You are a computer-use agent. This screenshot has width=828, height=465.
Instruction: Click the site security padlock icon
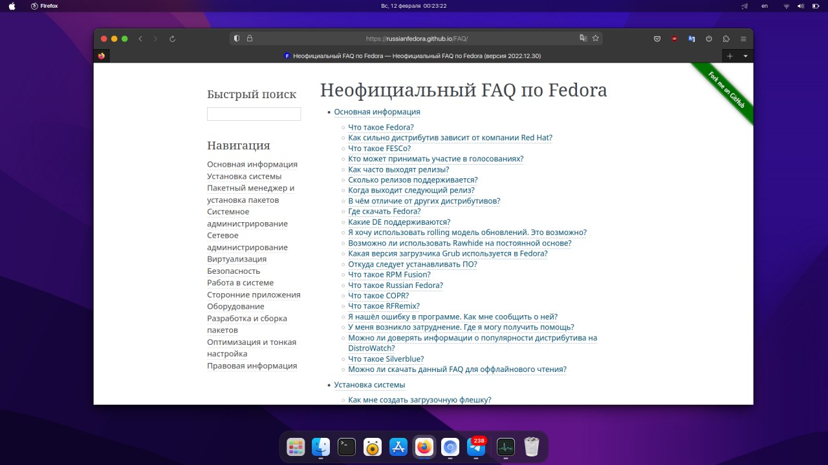[250, 38]
